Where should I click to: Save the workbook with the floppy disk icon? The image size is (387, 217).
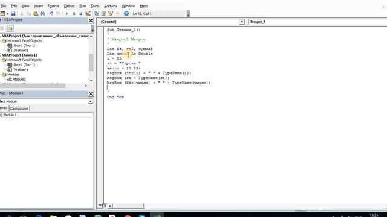[x=13, y=14]
